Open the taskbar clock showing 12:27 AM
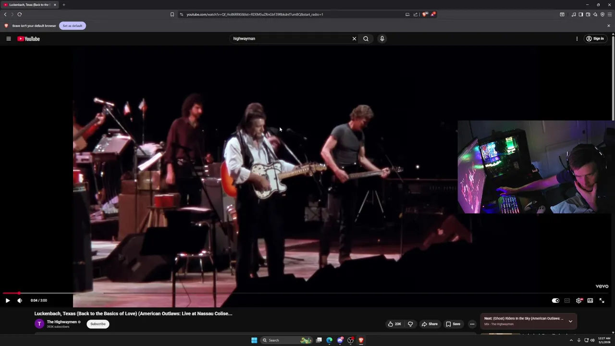615x346 pixels. click(604, 341)
